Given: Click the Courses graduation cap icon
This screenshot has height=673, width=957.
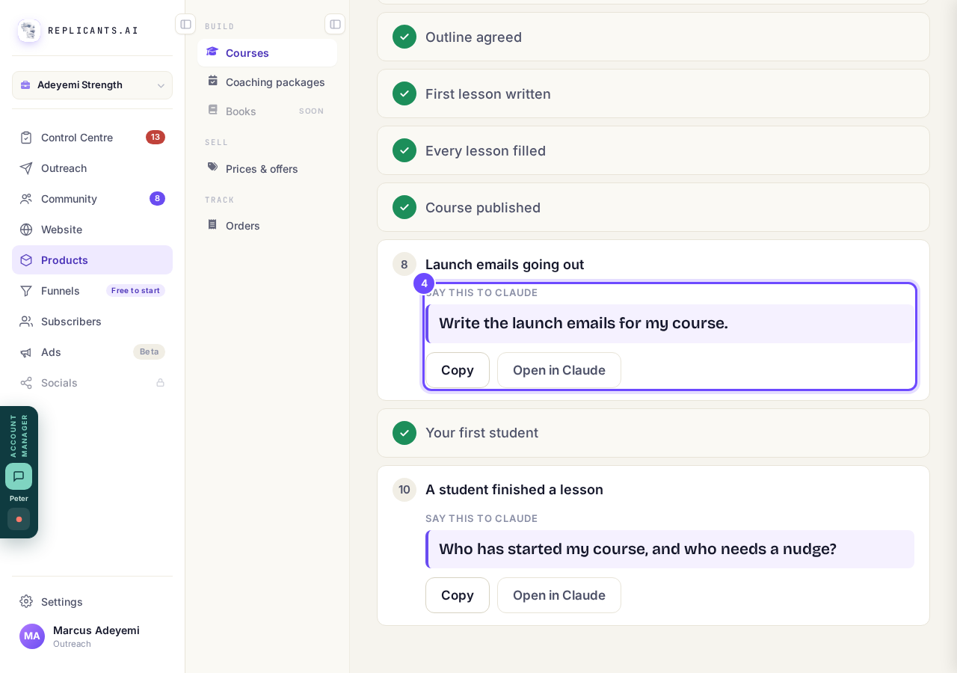Looking at the screenshot, I should click(x=212, y=52).
